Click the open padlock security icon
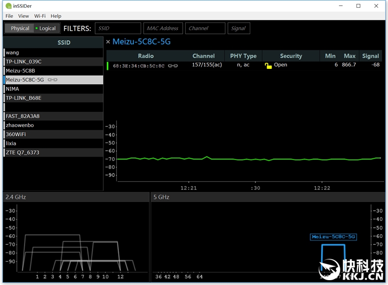The width and height of the screenshot is (388, 285). pyautogui.click(x=268, y=65)
